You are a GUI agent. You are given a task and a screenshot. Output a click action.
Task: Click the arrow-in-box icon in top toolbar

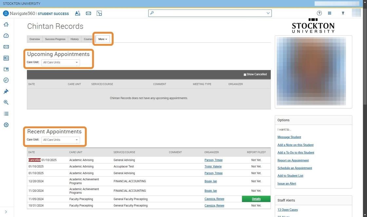point(99,13)
